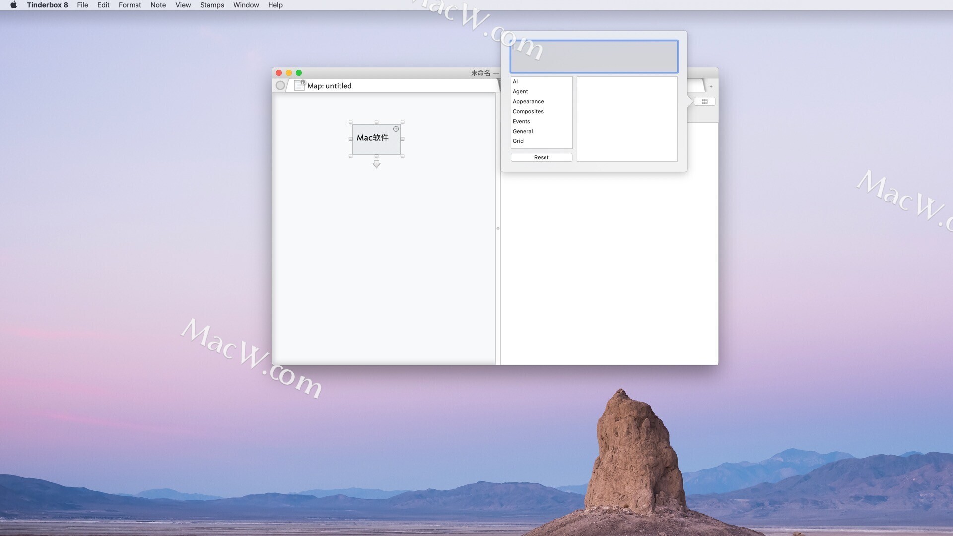Click the top-right resize handle of the note
Screen dimensions: 953x536
click(x=403, y=122)
